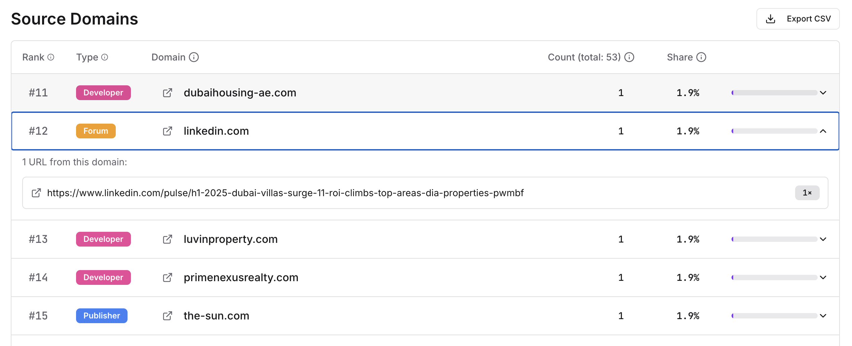852x346 pixels.
Task: Select the external link icon for the-sun.com
Action: click(167, 316)
